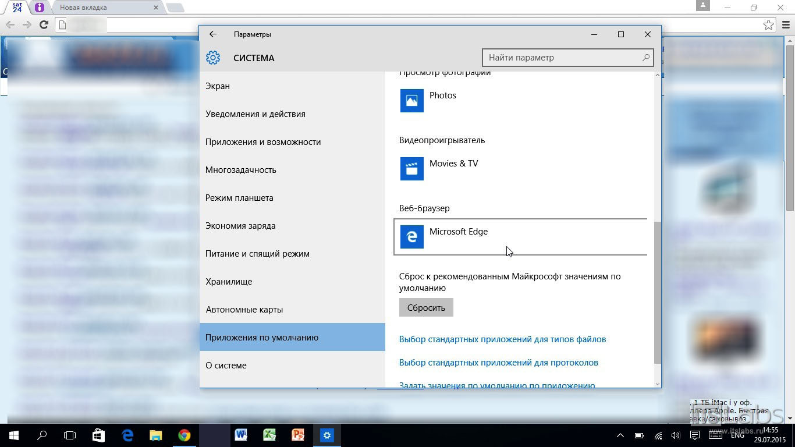
Task: Click the Settings window scrollbar thumb
Action: tap(658, 293)
